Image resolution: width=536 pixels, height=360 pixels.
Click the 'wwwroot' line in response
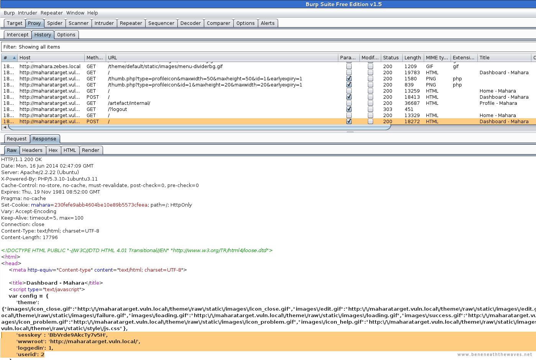78,341
